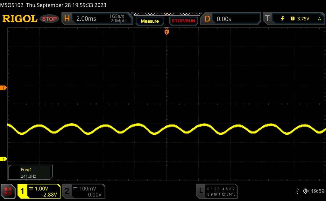326x201 pixels.
Task: Open the delay D settings
Action: (207, 19)
